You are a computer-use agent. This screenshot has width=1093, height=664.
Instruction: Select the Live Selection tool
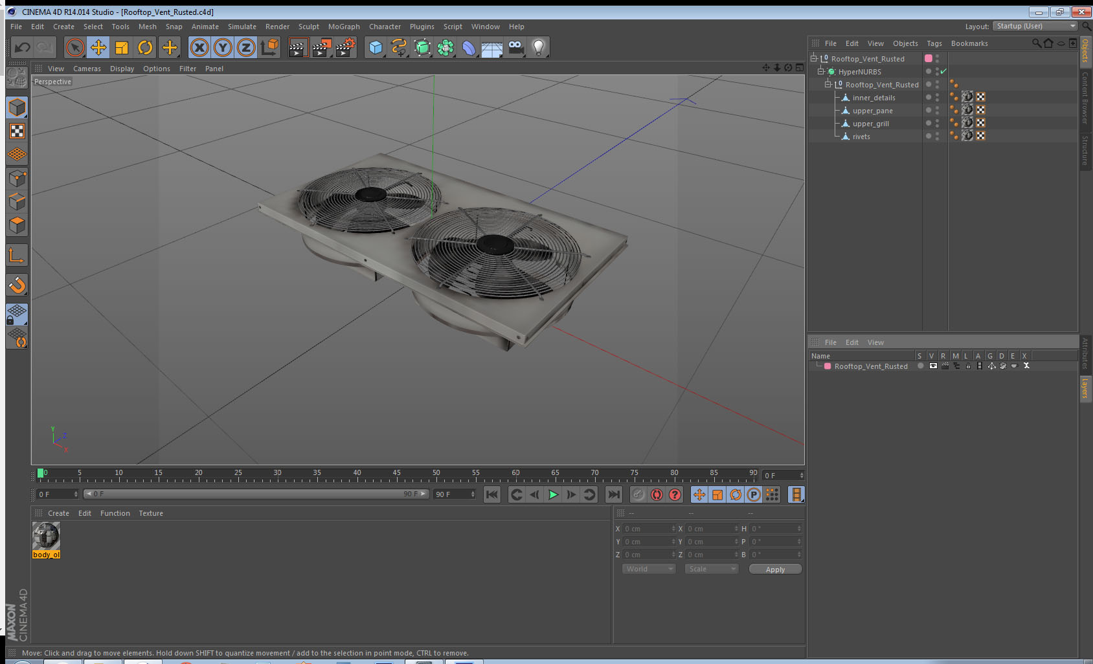[75, 47]
